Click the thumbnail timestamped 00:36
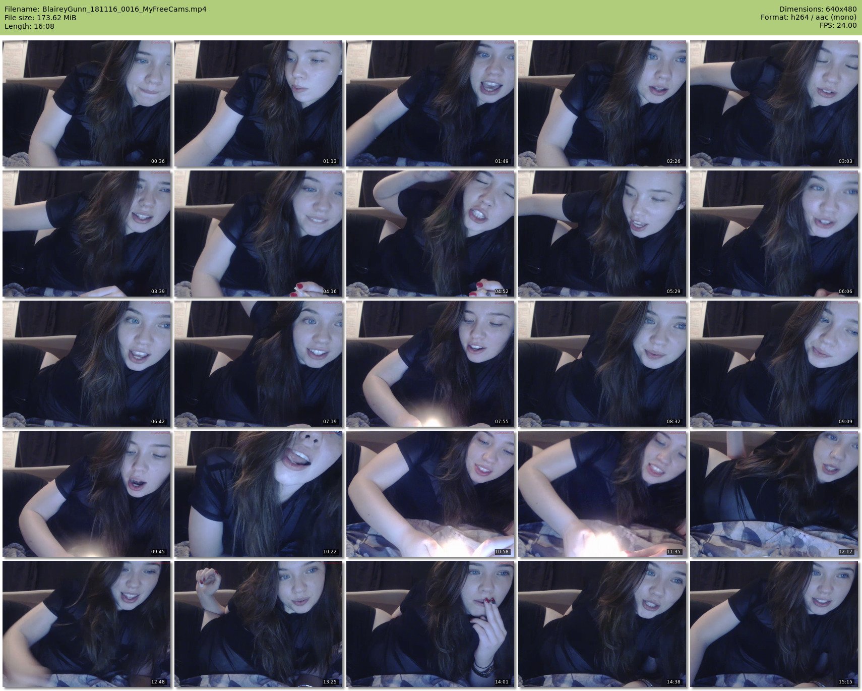 (87, 103)
